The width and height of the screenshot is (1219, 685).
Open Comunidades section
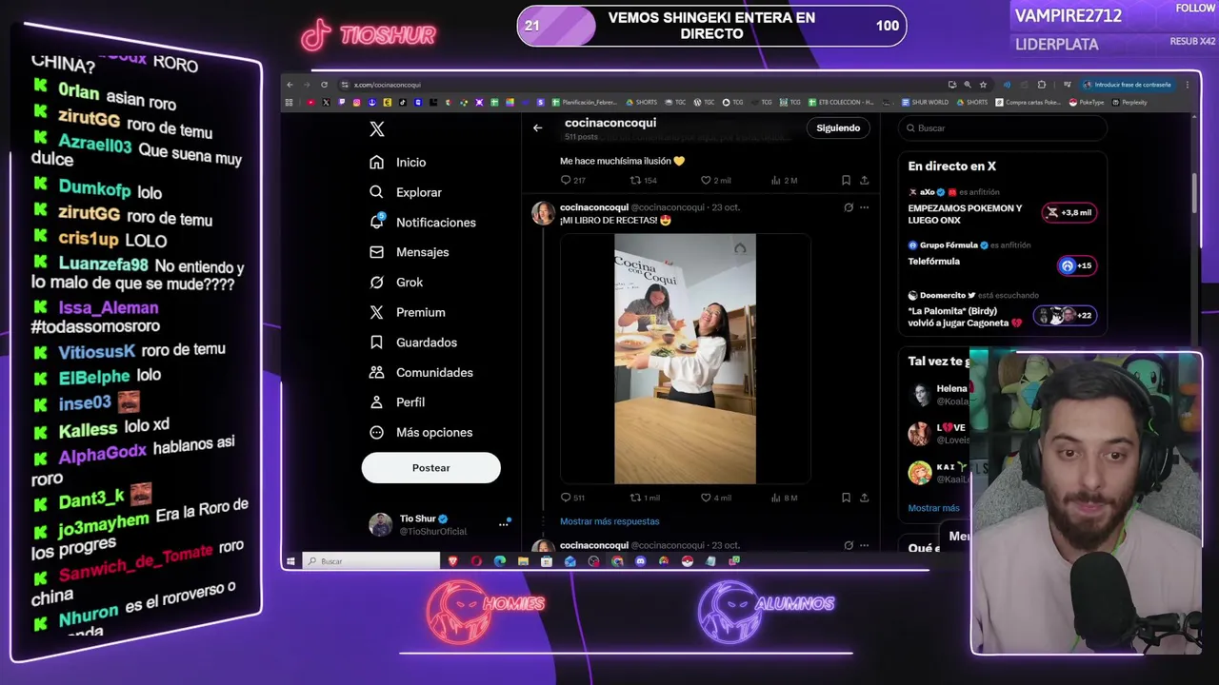421,373
